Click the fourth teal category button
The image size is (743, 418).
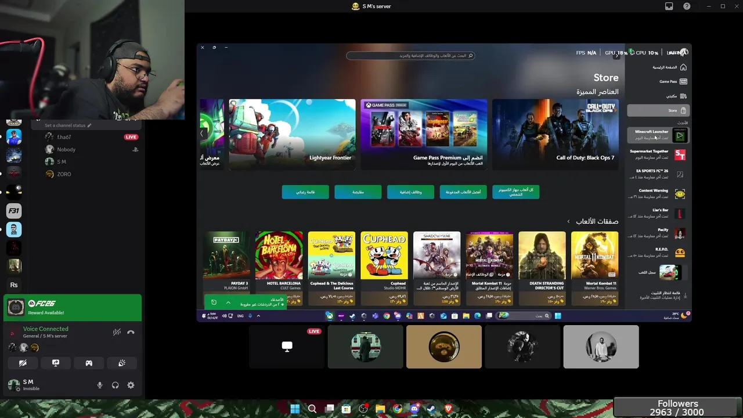coord(358,192)
